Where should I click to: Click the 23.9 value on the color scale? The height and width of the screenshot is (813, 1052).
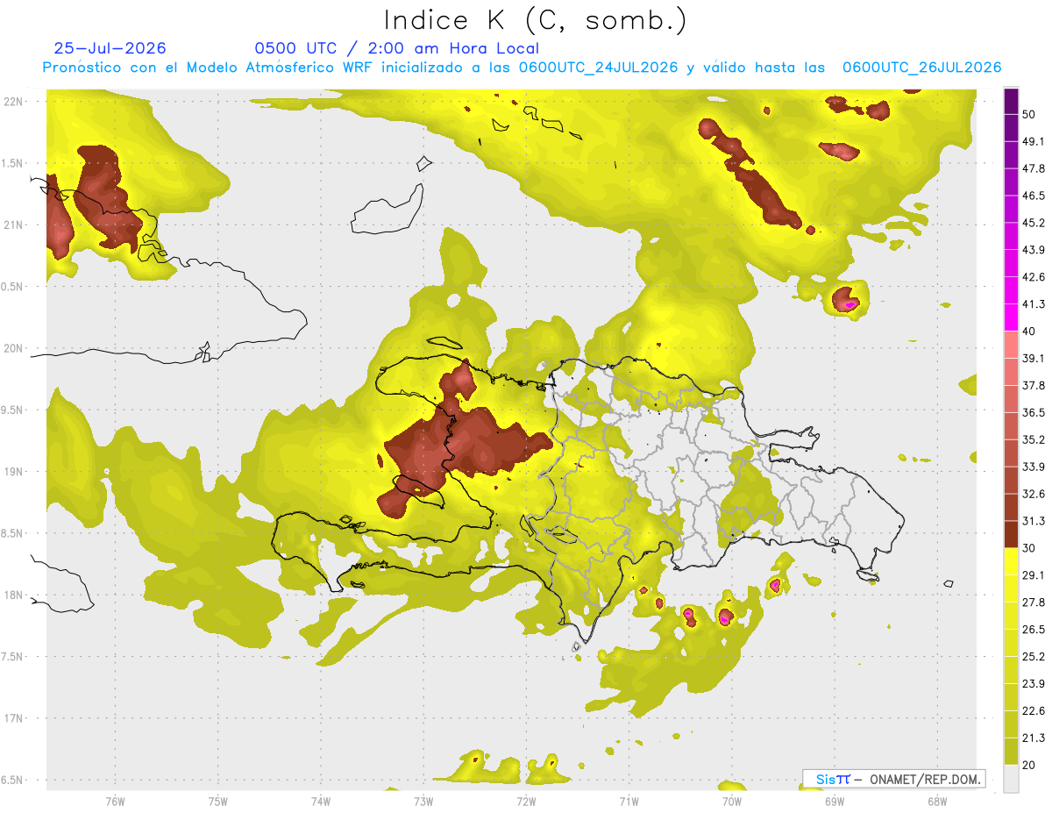click(1033, 684)
